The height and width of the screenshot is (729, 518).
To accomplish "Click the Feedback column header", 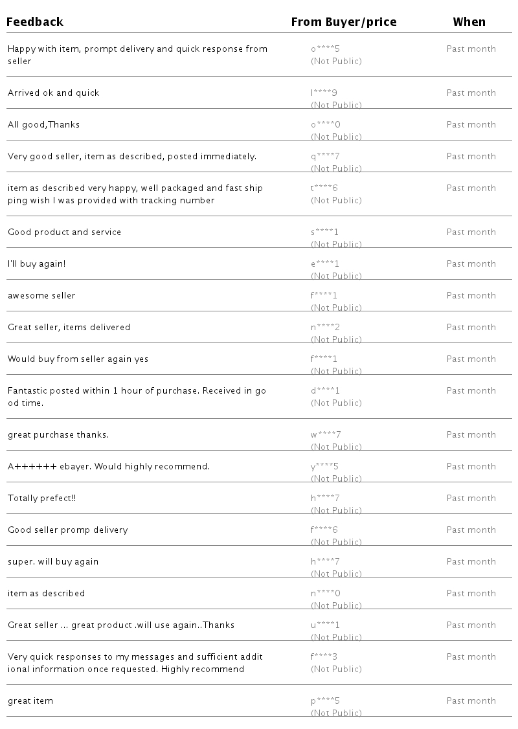I will 35,22.
